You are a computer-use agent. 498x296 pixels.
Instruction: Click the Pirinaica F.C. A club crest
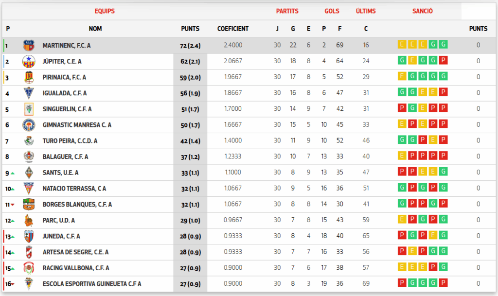click(29, 77)
